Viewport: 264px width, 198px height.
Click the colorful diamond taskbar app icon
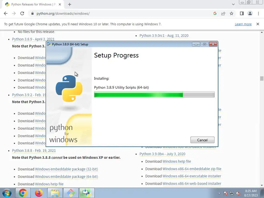tap(71, 193)
